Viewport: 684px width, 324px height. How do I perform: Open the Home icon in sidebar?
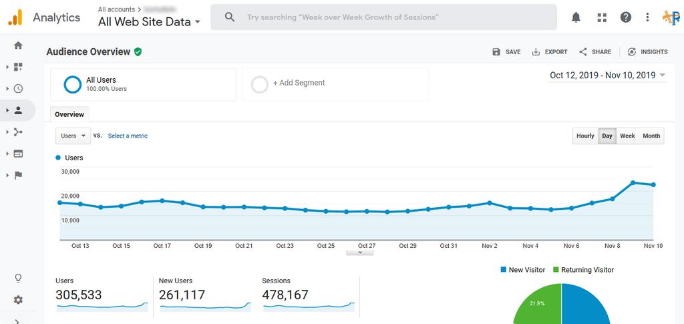tap(18, 45)
